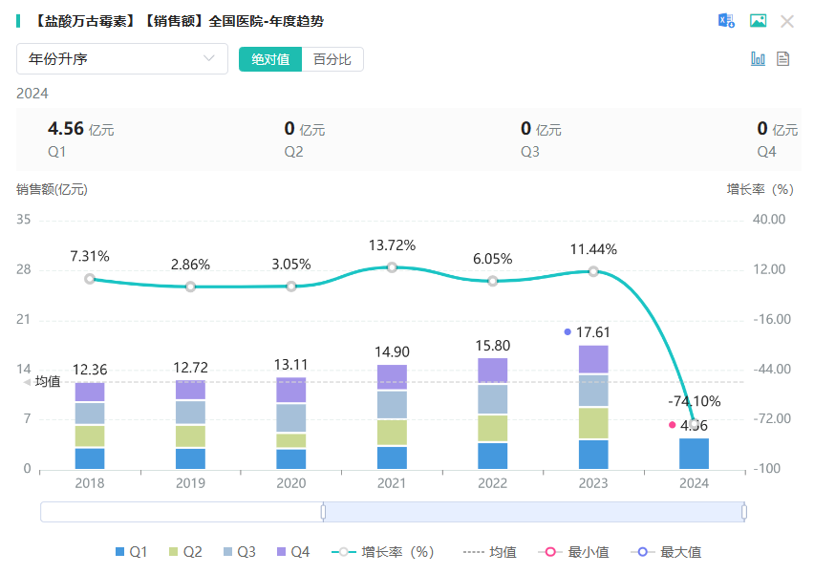Click the 3.05% growth rate point

(291, 286)
